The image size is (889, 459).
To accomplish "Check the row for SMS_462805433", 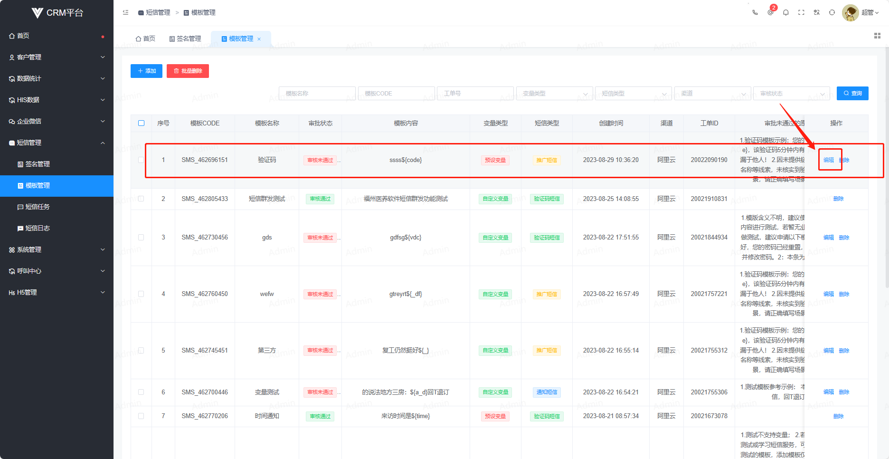I will [141, 199].
